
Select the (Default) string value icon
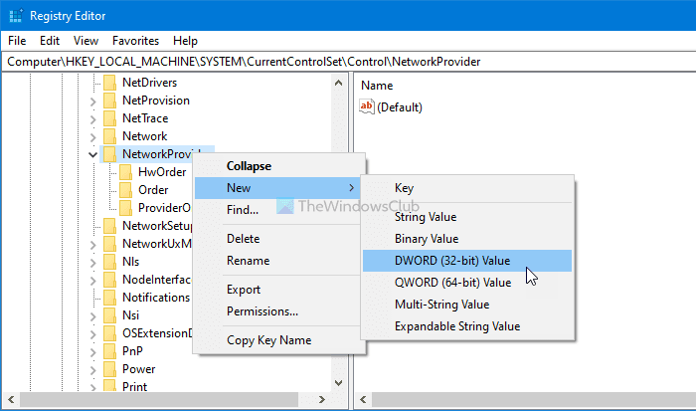coord(367,106)
